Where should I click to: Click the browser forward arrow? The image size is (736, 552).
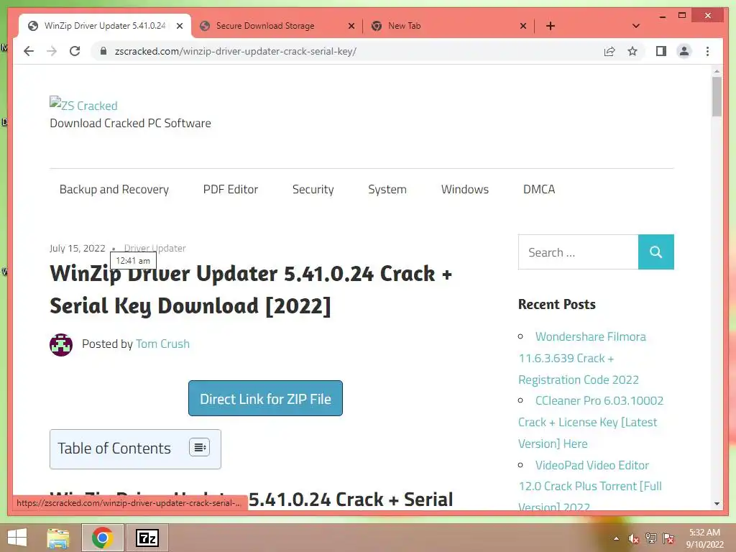(52, 51)
